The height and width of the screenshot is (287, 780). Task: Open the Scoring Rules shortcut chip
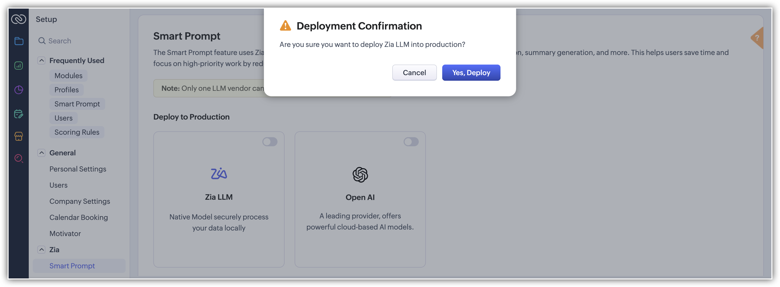[77, 132]
